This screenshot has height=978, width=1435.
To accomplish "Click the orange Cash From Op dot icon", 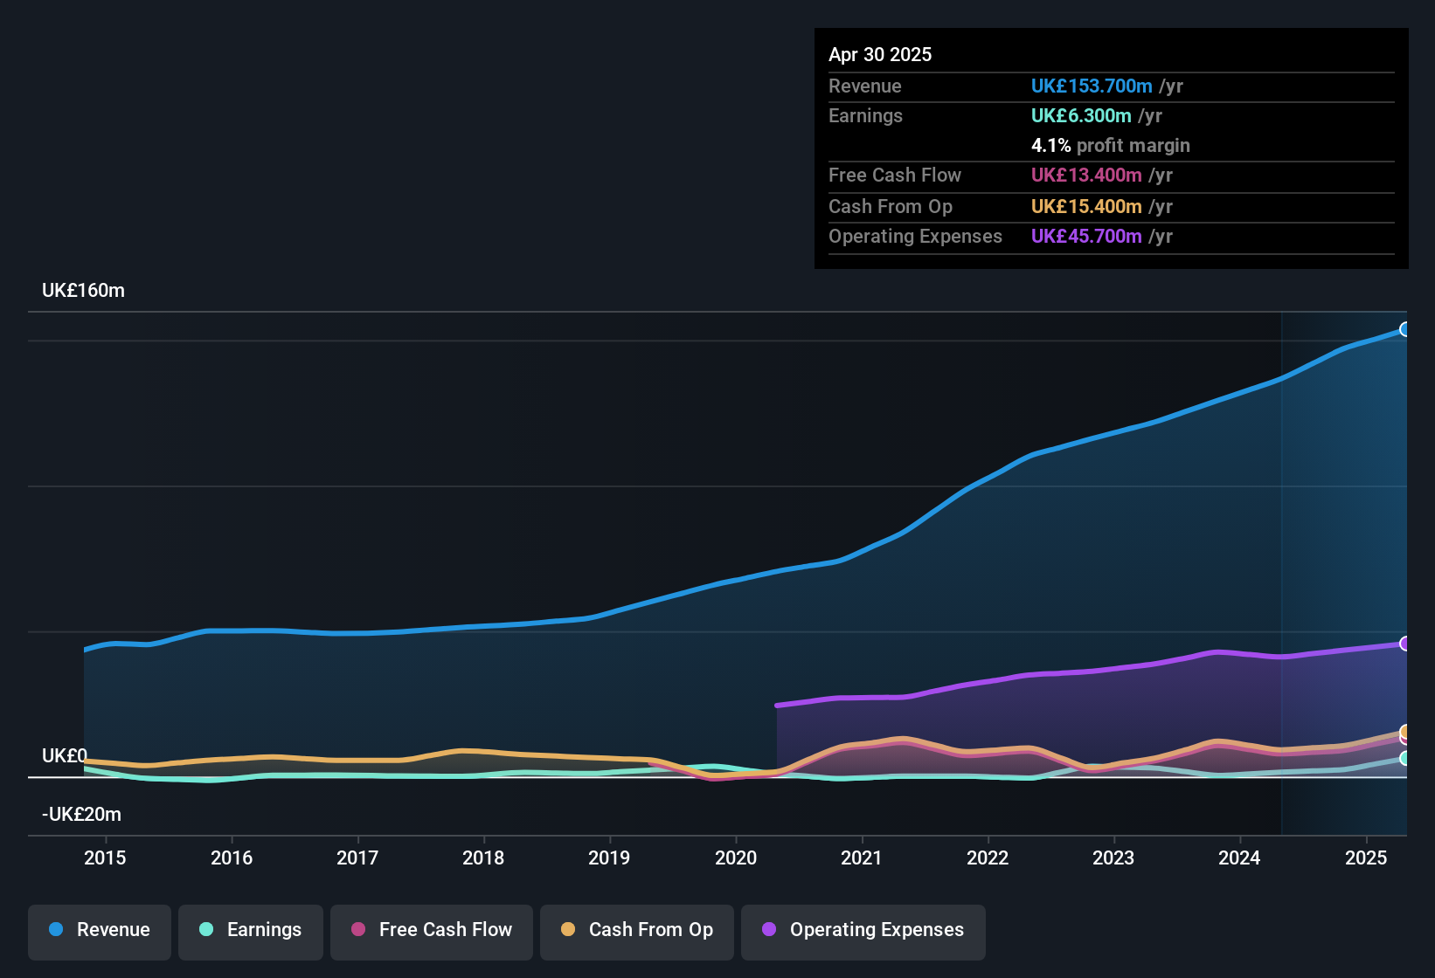I will click(x=568, y=930).
